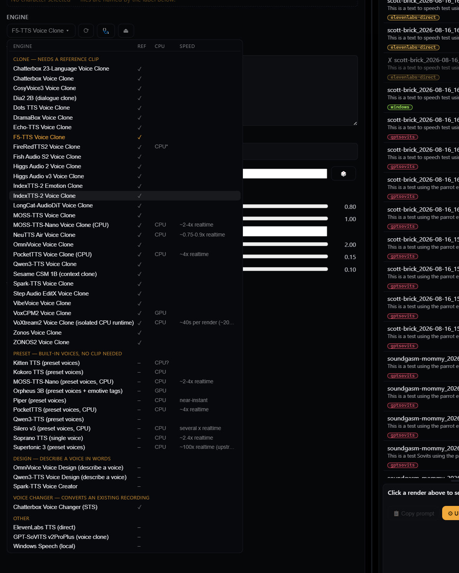This screenshot has height=573, width=459.
Task: Select the hovered IndexTTS-2 Voice Clone row
Action: [125, 196]
